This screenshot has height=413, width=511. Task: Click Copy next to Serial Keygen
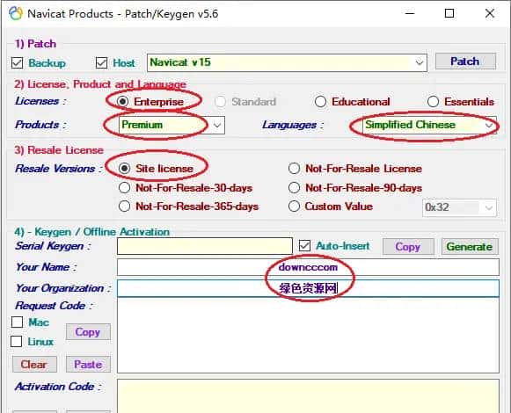click(408, 247)
